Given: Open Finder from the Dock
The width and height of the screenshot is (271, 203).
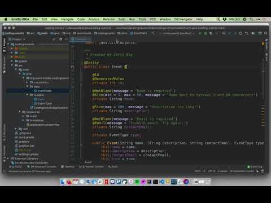Looking at the screenshot, I should point(63,182).
